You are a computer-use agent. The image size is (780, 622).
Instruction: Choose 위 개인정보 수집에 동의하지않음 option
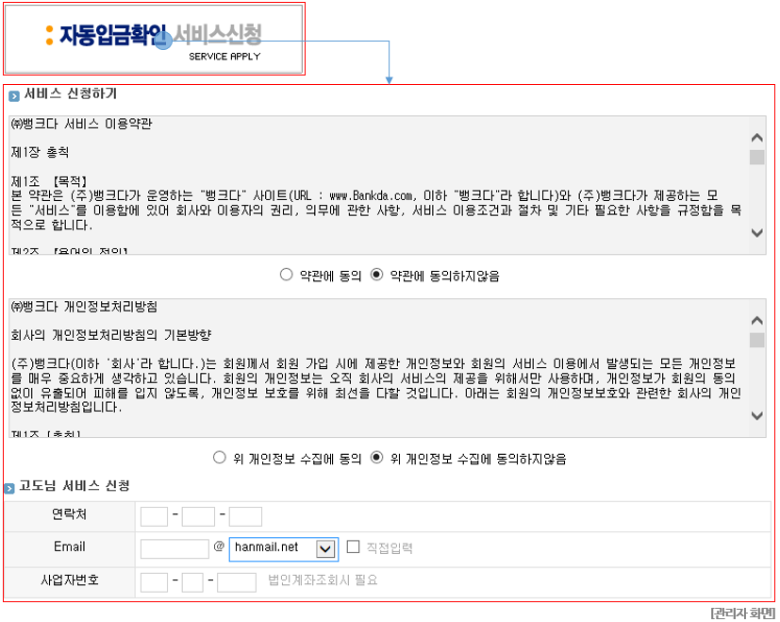[x=376, y=457]
